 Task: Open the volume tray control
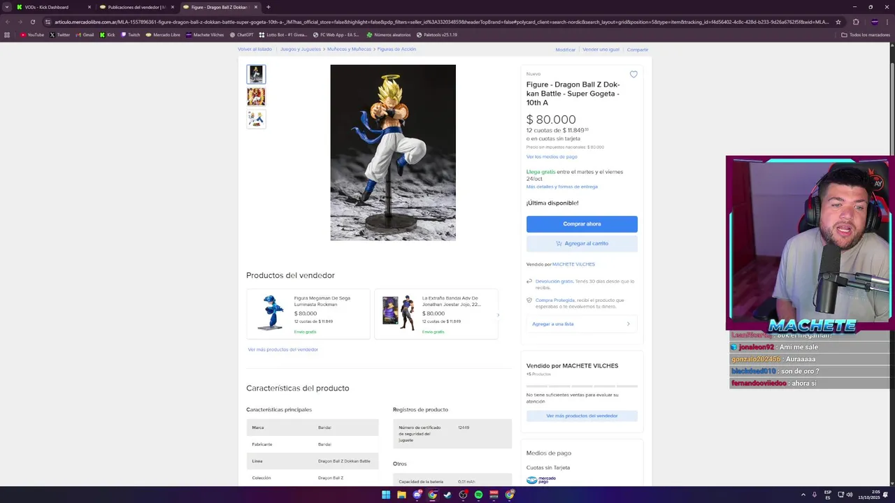coord(850,495)
